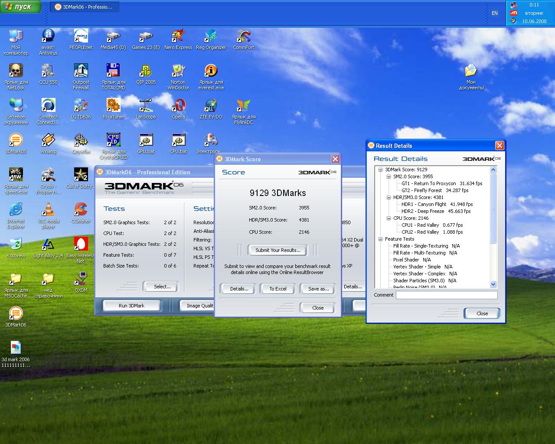The height and width of the screenshot is (444, 555).
Task: Collapse the CPU Score: 2146 node
Action: coord(388,218)
